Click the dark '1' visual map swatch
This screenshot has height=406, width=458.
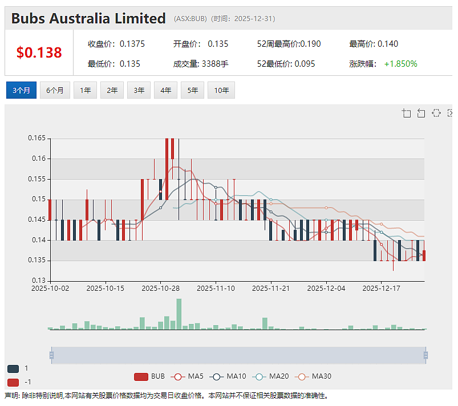13,369
